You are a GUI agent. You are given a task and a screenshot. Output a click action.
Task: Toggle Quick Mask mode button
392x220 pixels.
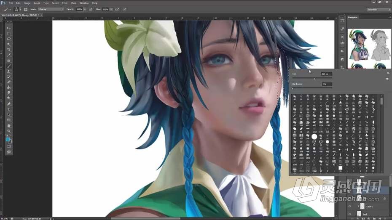point(9,147)
